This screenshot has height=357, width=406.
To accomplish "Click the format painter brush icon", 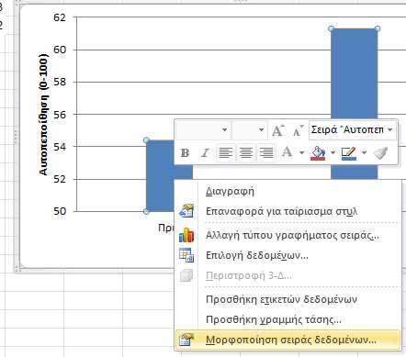I will pos(381,152).
